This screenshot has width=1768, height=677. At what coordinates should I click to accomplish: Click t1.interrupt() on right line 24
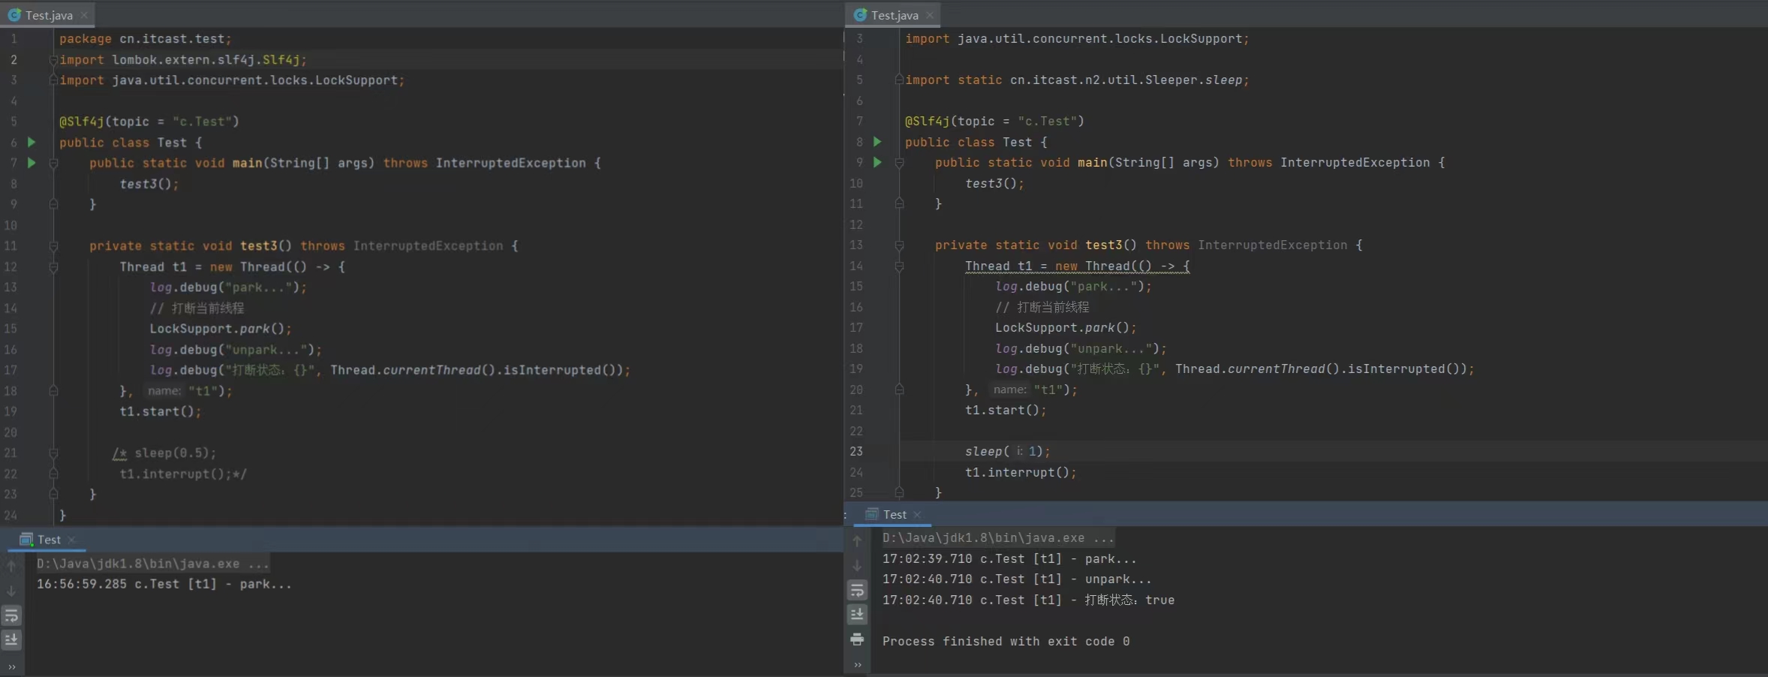[x=1021, y=472]
